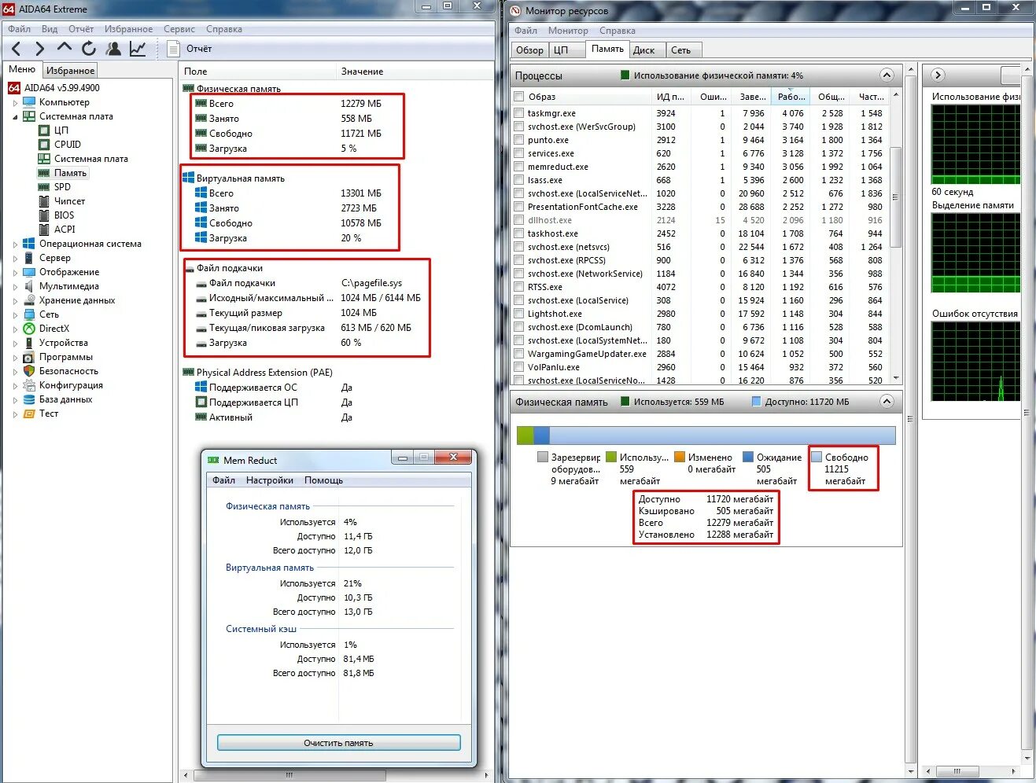1036x783 pixels.
Task: Click the physical memory usage bar in Resource Monitor
Action: 706,436
